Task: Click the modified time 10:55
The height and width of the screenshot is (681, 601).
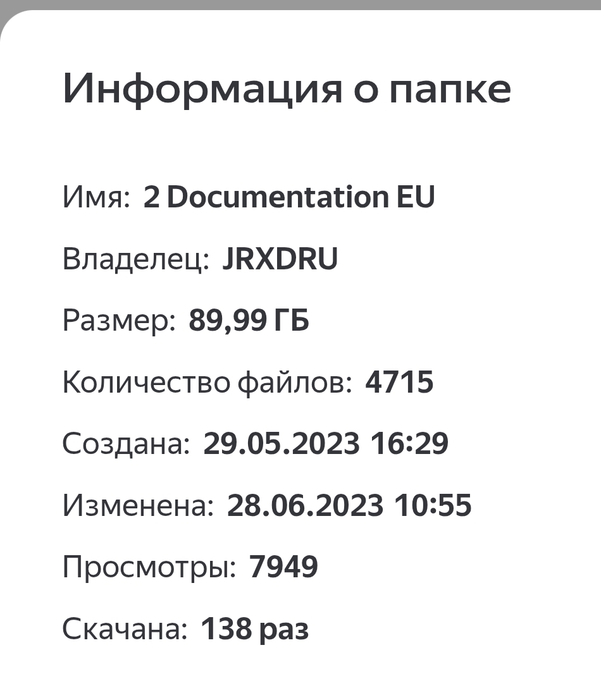Action: 433,506
